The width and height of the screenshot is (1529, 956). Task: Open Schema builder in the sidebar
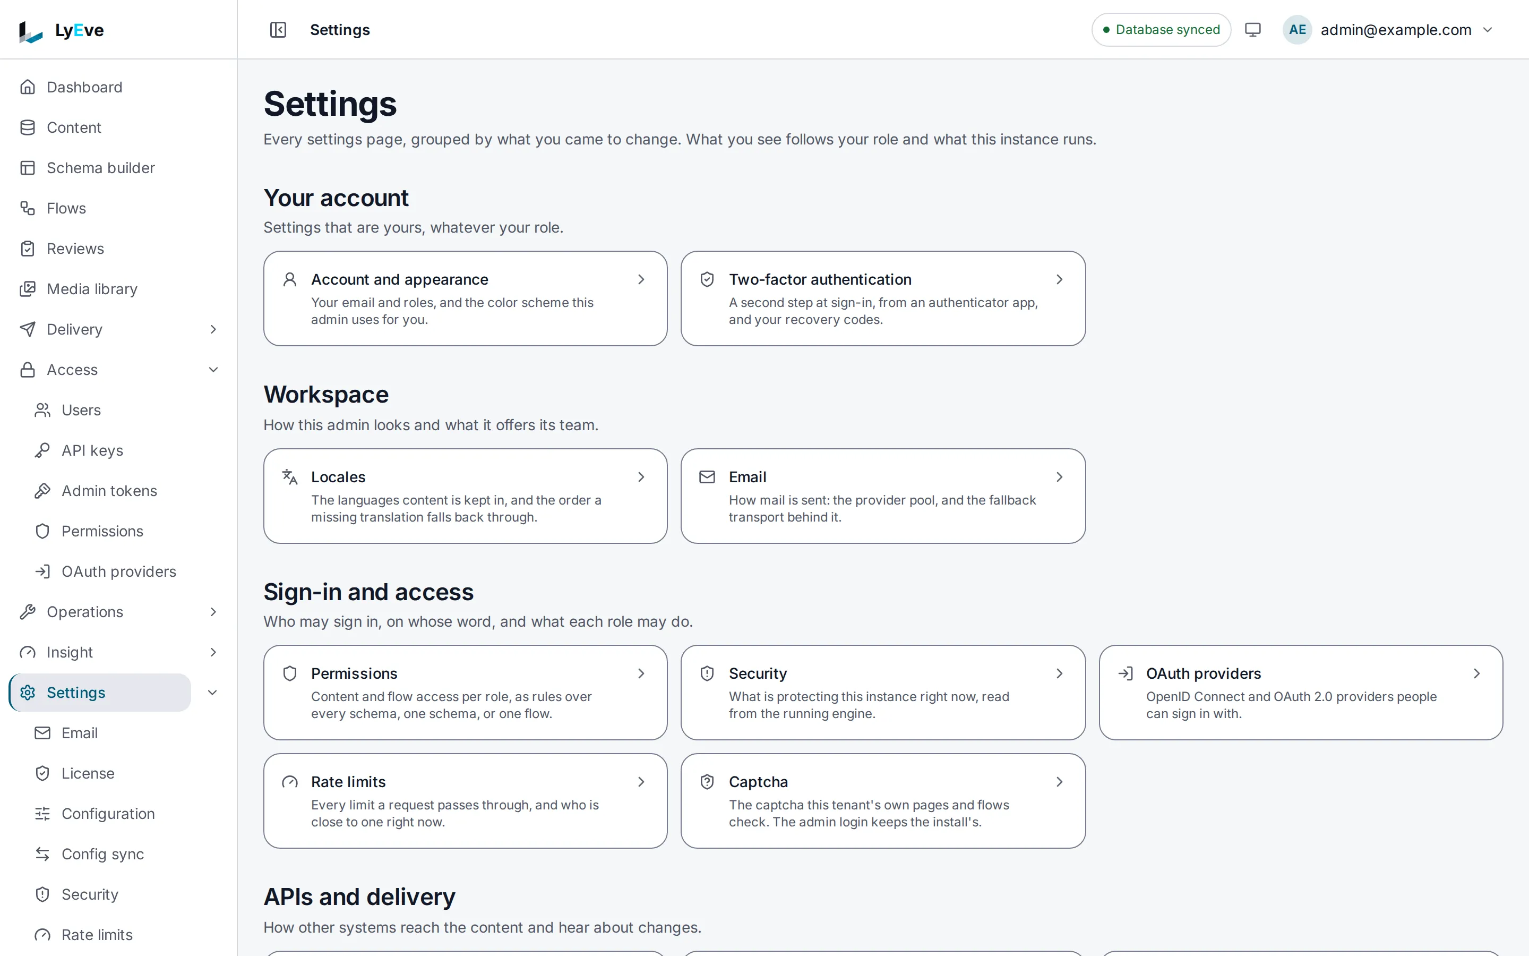[118, 168]
